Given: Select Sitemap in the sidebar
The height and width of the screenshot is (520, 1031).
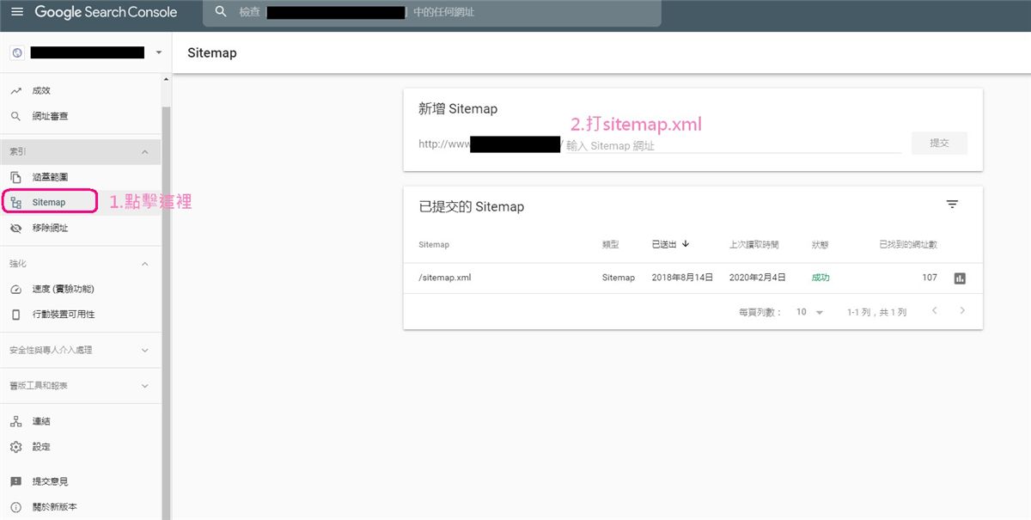Looking at the screenshot, I should point(49,203).
